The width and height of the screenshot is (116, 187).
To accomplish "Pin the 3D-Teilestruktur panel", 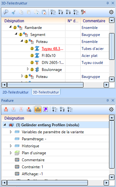I will pyautogui.click(x=107, y=3).
